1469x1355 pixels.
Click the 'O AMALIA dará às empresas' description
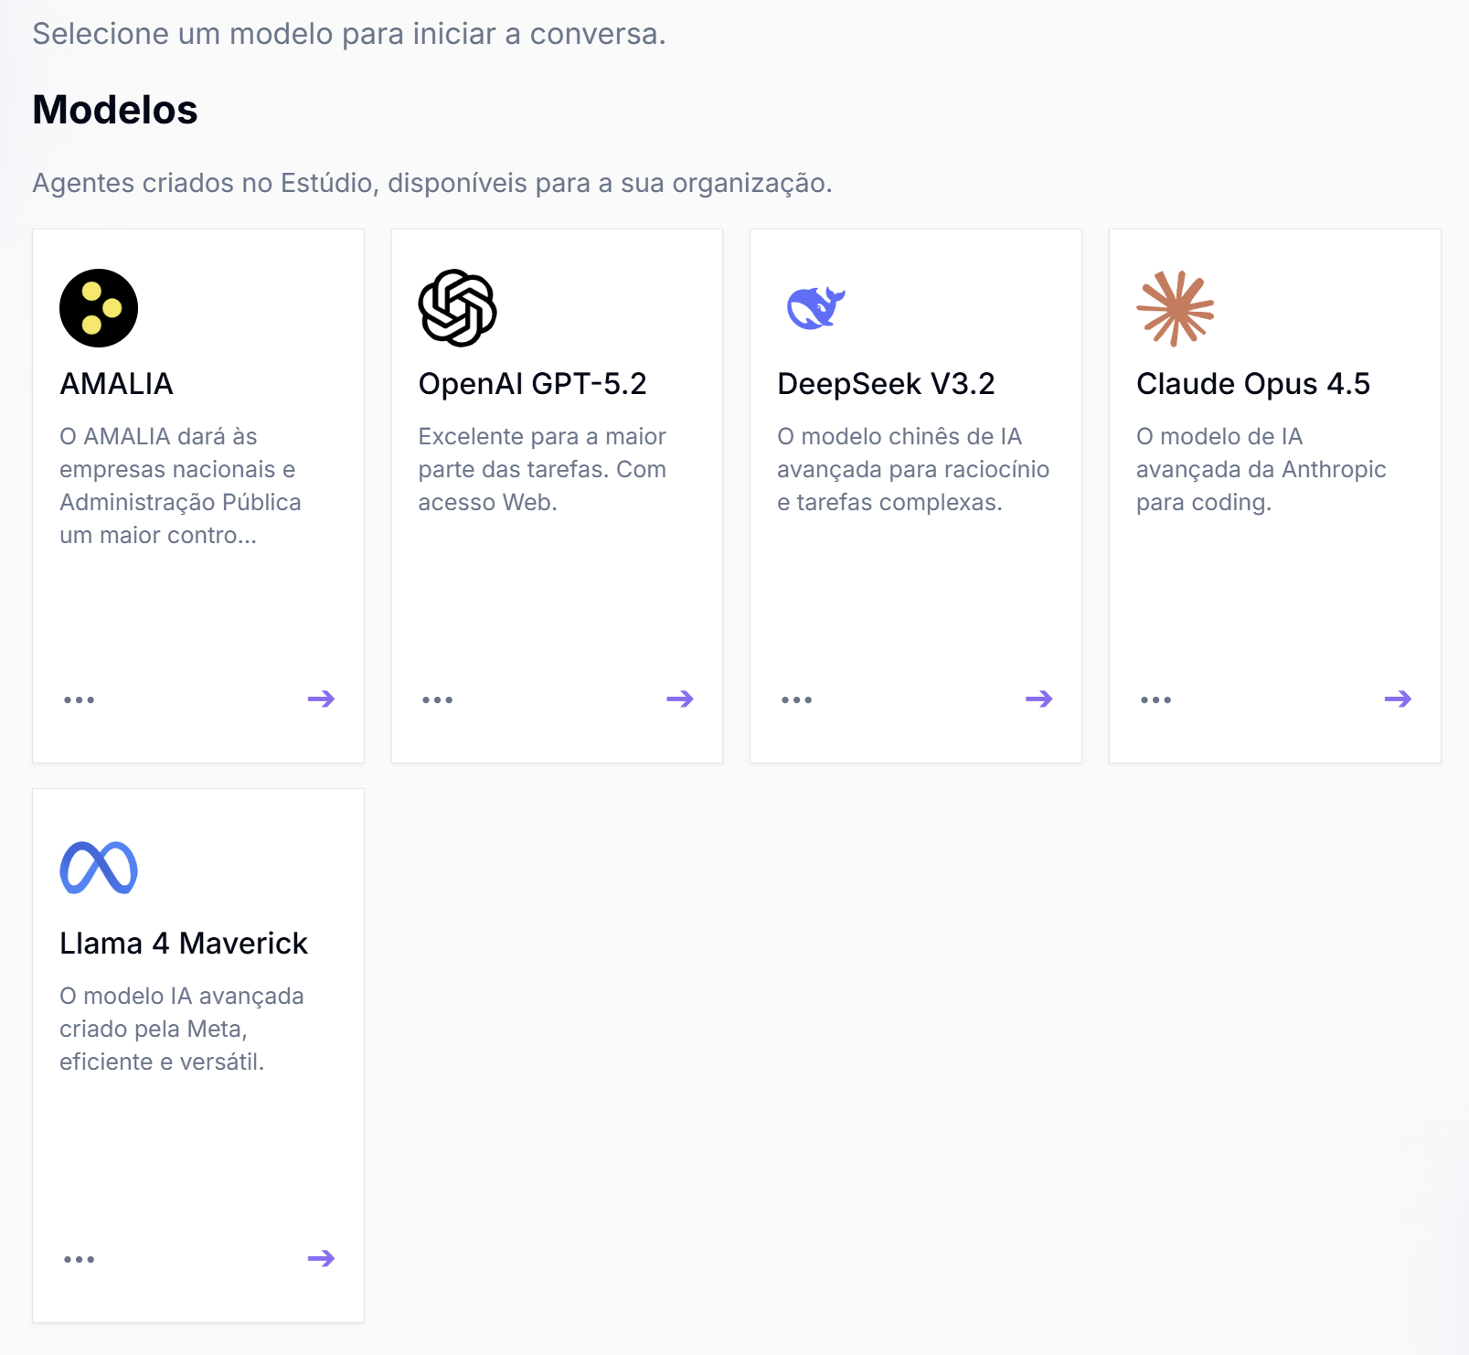pyautogui.click(x=180, y=485)
